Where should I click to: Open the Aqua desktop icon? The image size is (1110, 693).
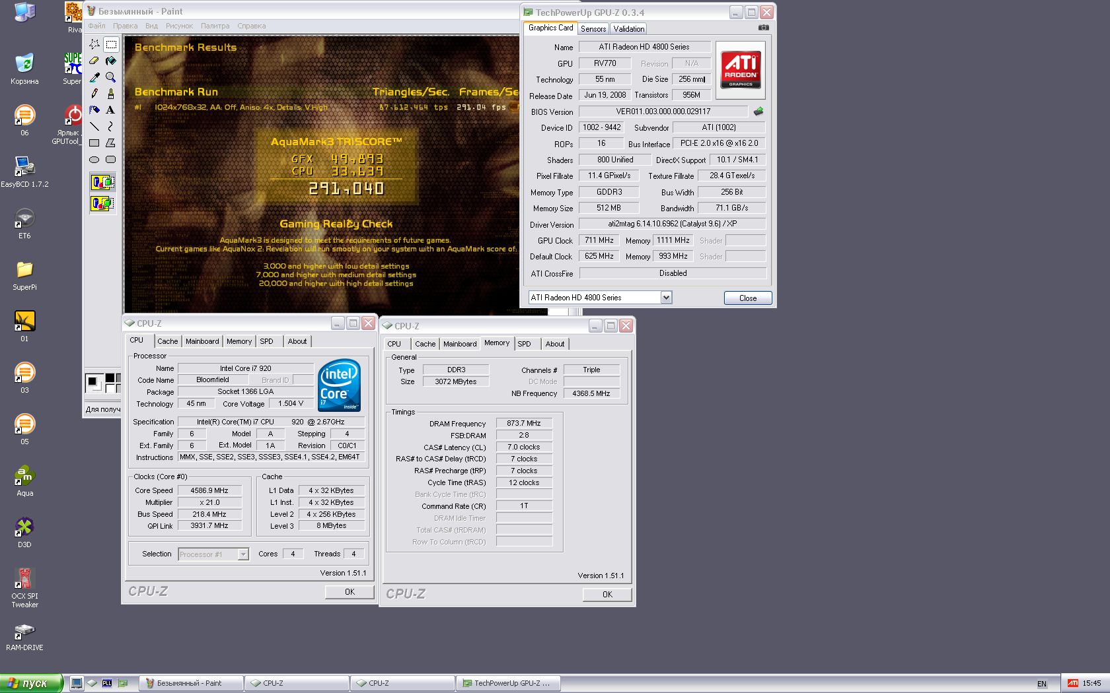click(24, 480)
